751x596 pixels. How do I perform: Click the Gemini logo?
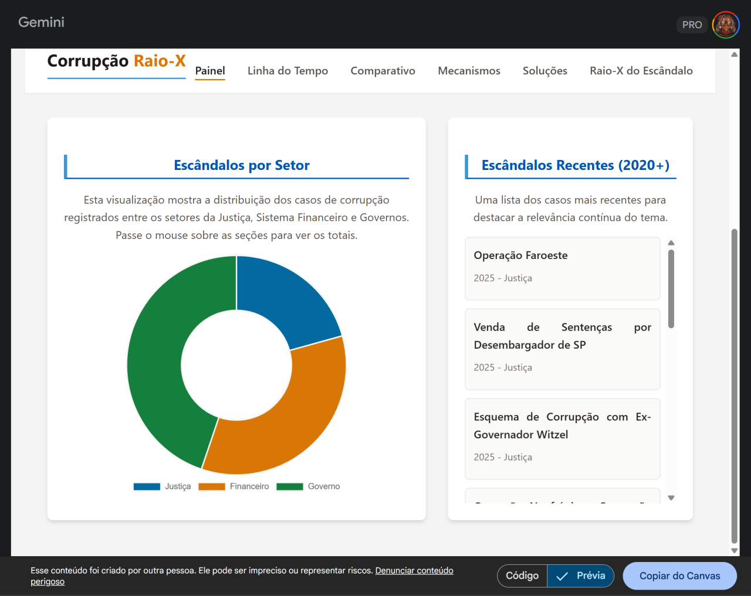tap(41, 22)
